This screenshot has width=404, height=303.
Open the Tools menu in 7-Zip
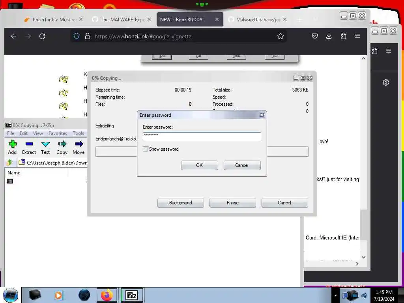click(x=79, y=133)
